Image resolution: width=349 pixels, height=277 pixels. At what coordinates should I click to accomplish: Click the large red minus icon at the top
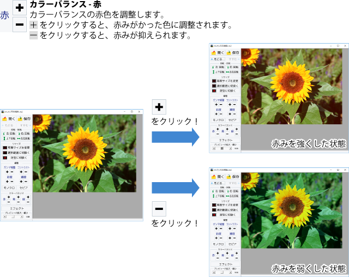tap(19, 24)
